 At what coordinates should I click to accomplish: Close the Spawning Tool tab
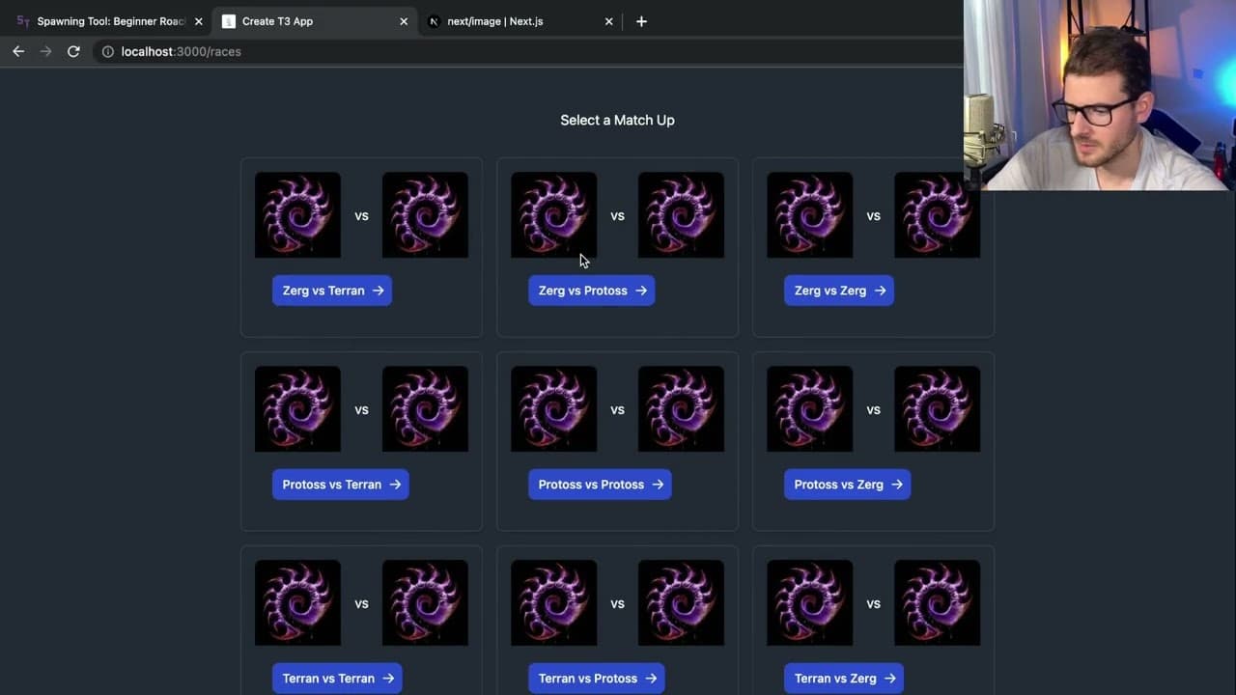click(x=198, y=21)
